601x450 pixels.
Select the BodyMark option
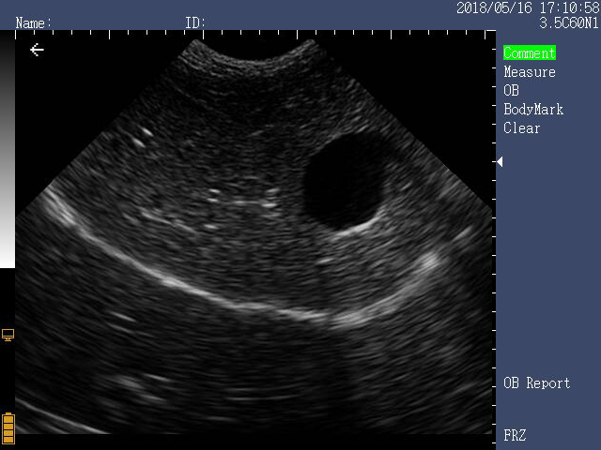(x=533, y=110)
